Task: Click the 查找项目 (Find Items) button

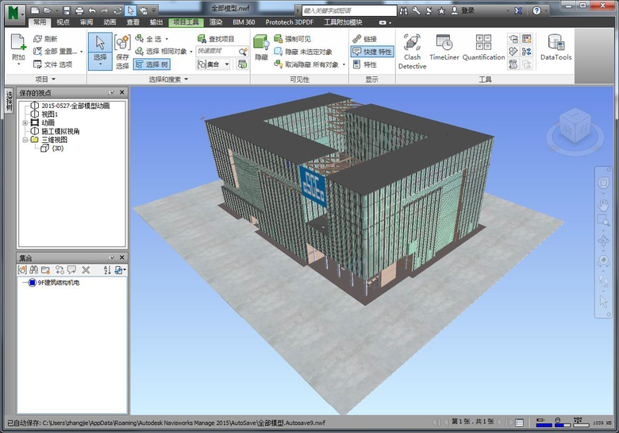Action: point(217,38)
